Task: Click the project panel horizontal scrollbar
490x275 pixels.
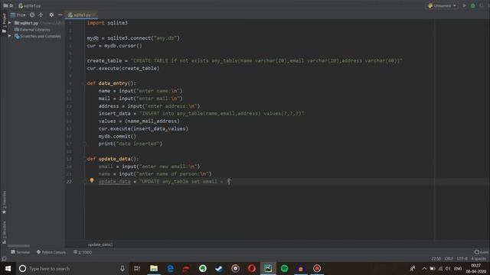Action: click(x=18, y=246)
